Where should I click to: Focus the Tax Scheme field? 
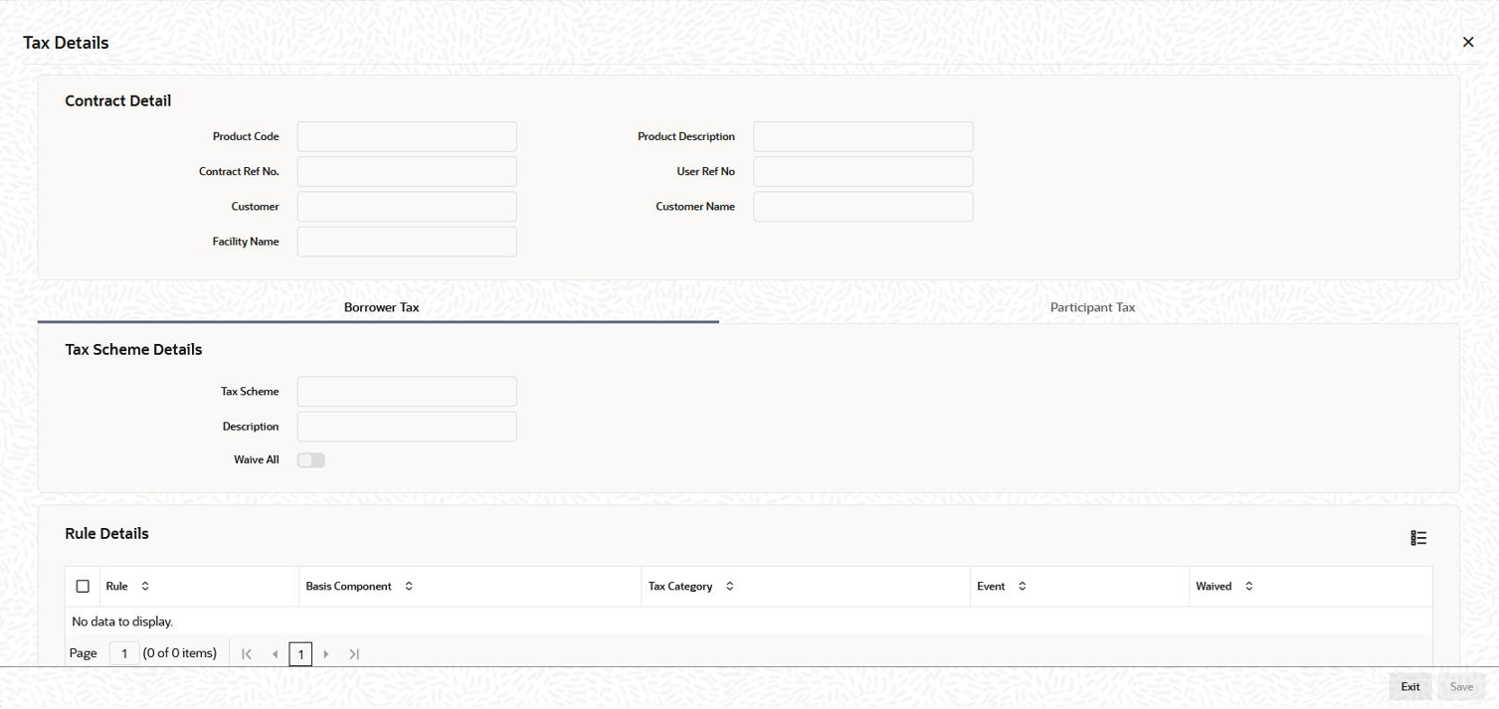pos(407,391)
